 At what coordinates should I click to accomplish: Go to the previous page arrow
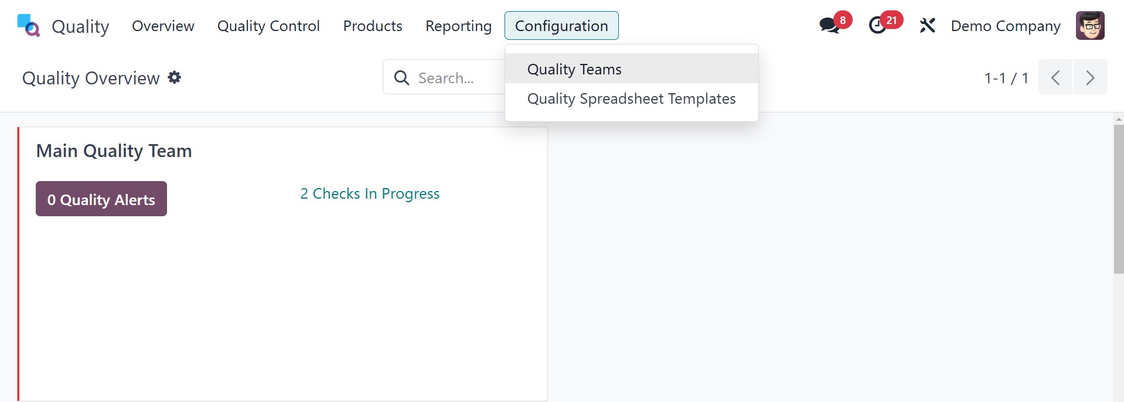1055,77
